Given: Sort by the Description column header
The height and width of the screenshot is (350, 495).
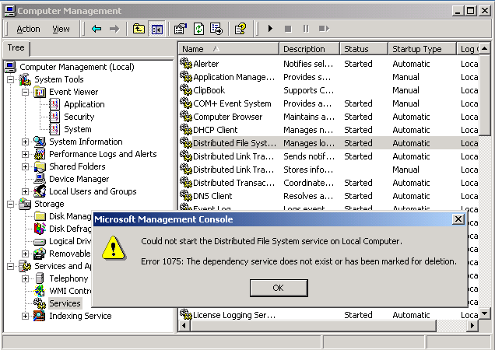Looking at the screenshot, I should pos(310,49).
